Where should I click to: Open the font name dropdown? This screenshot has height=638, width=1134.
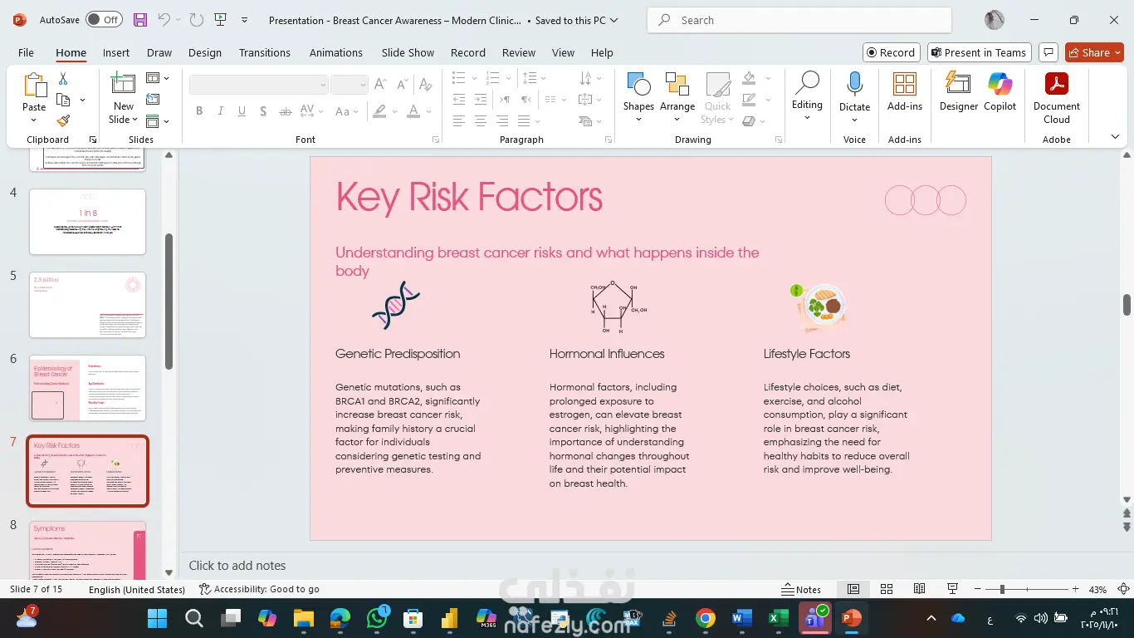[323, 85]
